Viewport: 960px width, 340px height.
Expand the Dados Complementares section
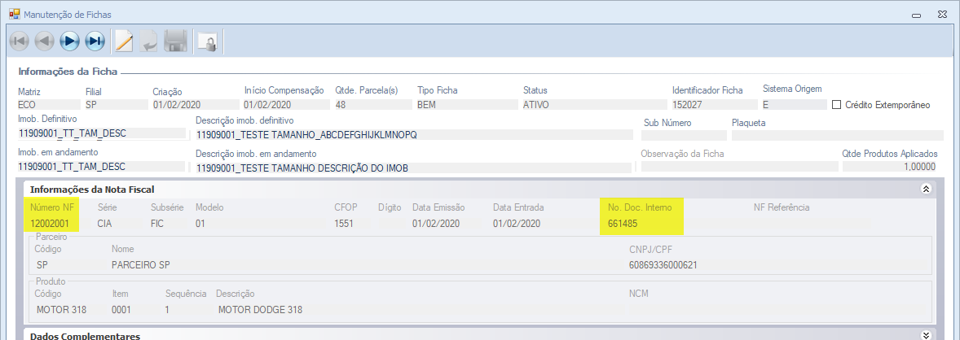[x=925, y=335]
